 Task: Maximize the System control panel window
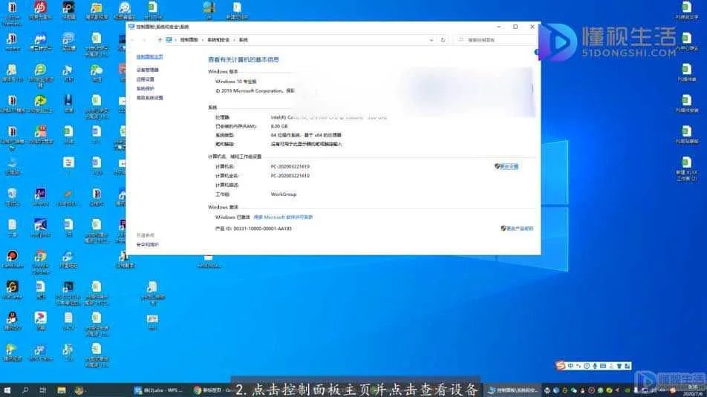tap(515, 27)
